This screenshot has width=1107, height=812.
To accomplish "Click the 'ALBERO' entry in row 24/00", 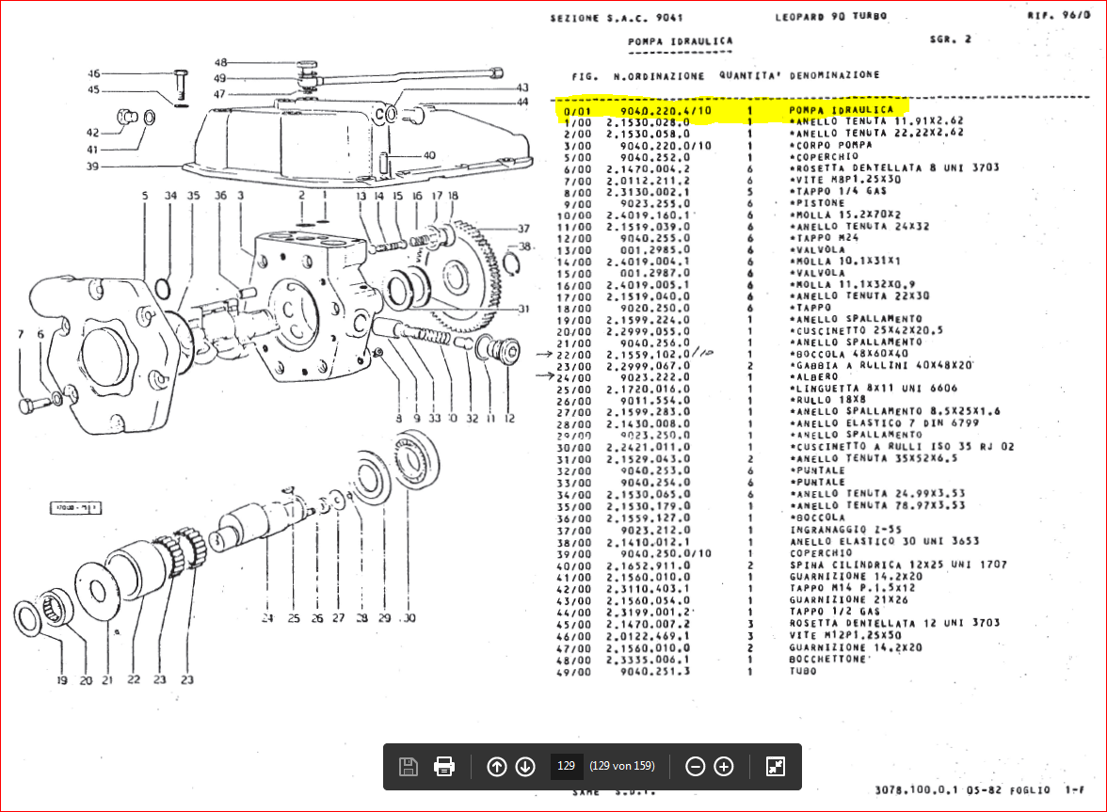I will [812, 376].
